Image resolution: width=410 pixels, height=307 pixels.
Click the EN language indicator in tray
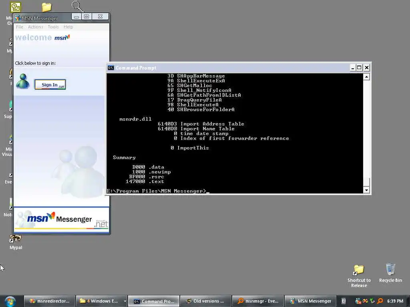[344, 301]
